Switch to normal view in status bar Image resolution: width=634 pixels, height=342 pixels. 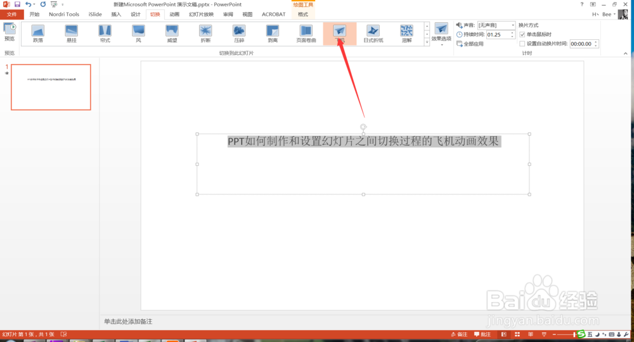tap(504, 334)
